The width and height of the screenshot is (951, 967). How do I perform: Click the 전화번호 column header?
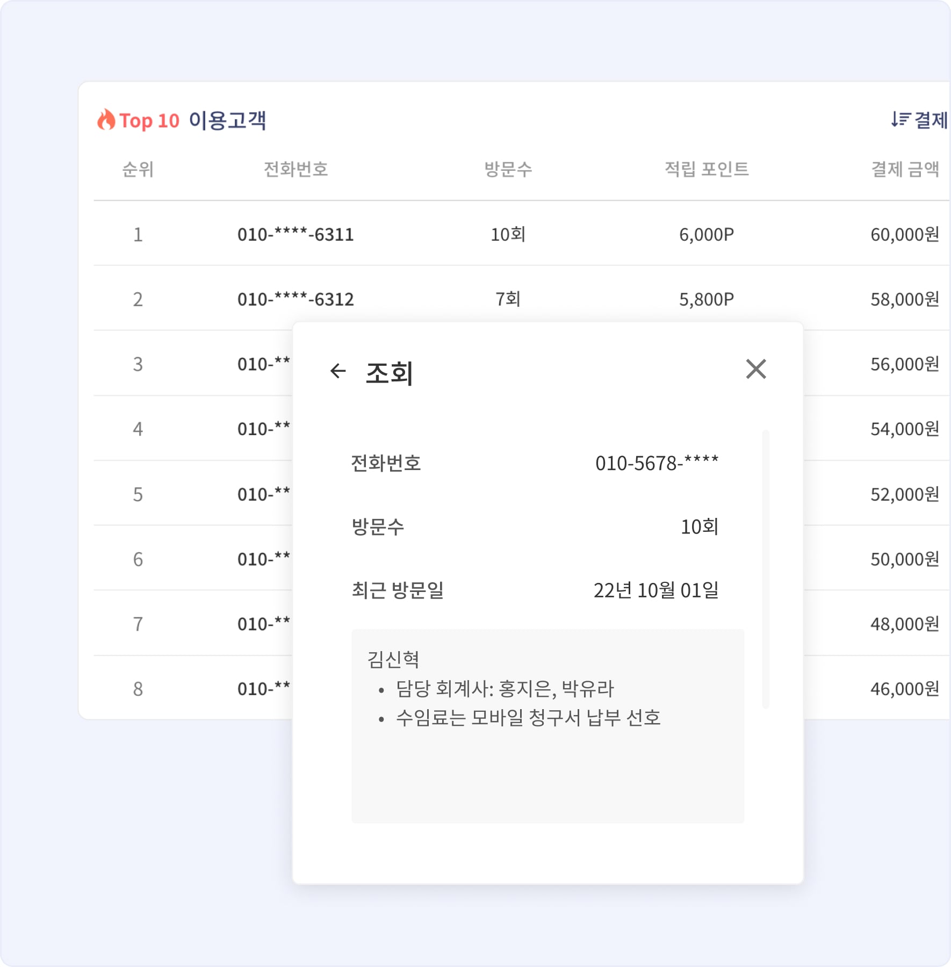click(x=296, y=169)
